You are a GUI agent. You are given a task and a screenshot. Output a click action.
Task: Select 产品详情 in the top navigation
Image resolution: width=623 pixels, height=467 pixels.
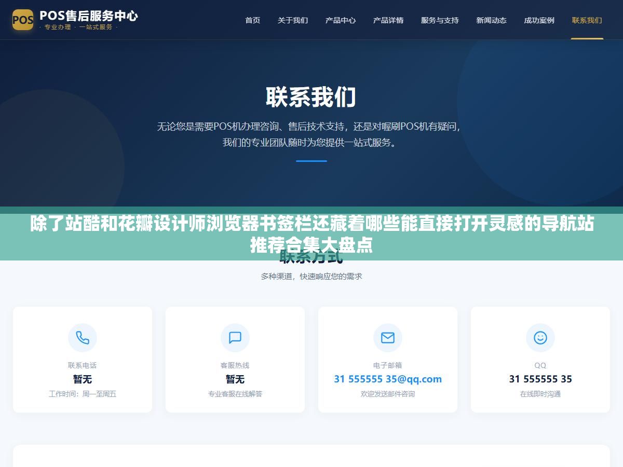click(x=388, y=20)
